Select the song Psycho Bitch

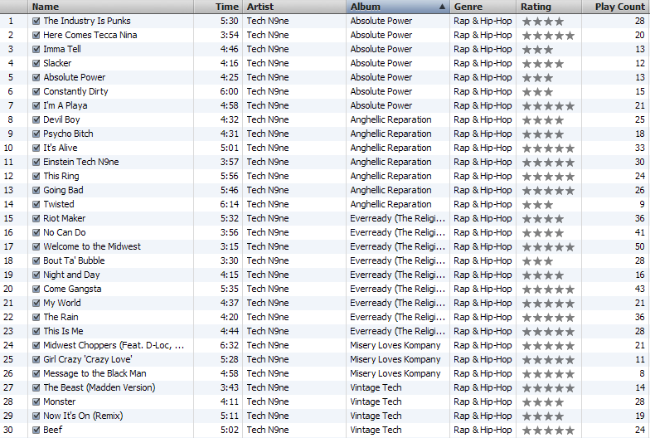[68, 134]
